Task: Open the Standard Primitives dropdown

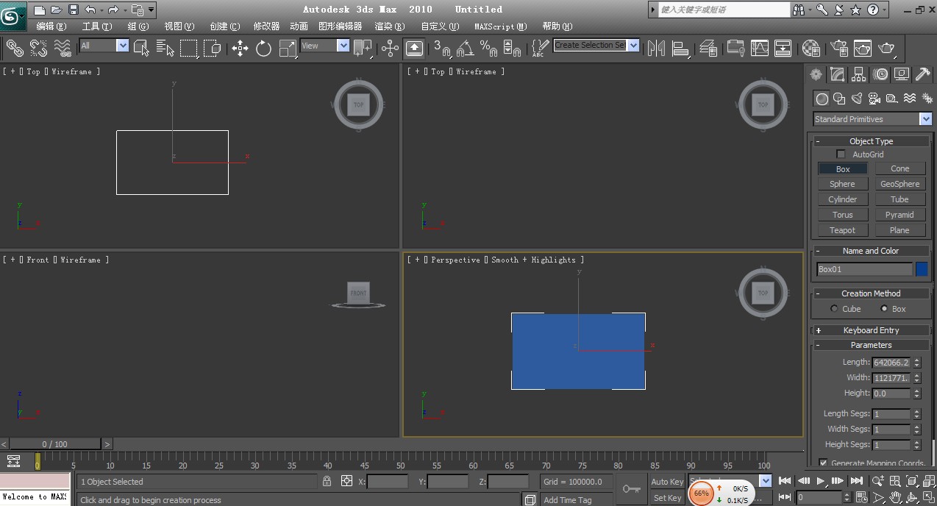Action: (x=926, y=118)
